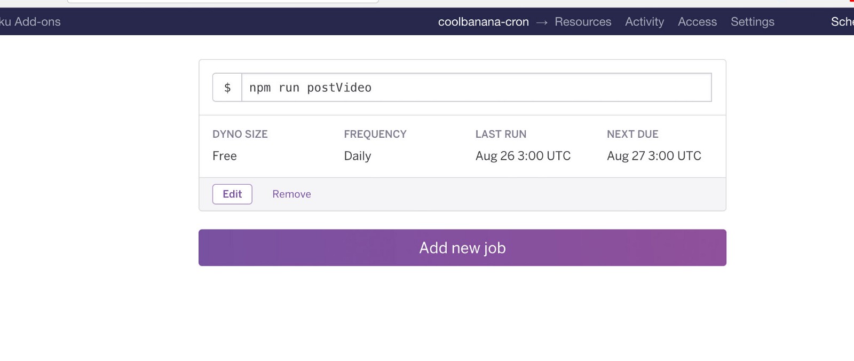Select the Free dyno size value
The image size is (854, 361).
225,156
